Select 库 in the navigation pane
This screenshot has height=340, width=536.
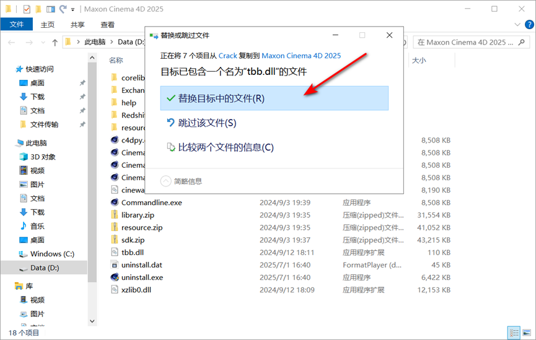[x=29, y=286]
